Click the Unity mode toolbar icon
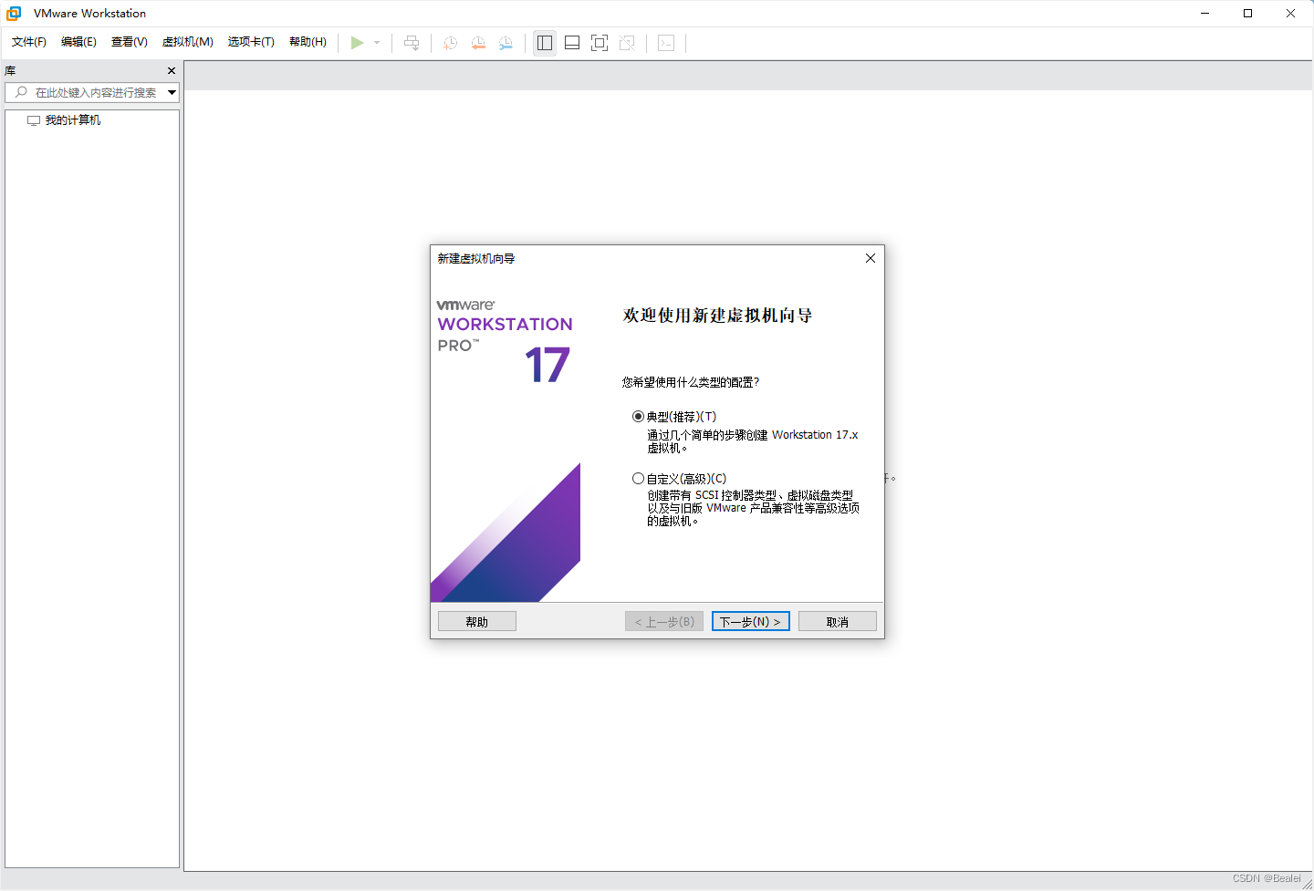 click(x=627, y=43)
